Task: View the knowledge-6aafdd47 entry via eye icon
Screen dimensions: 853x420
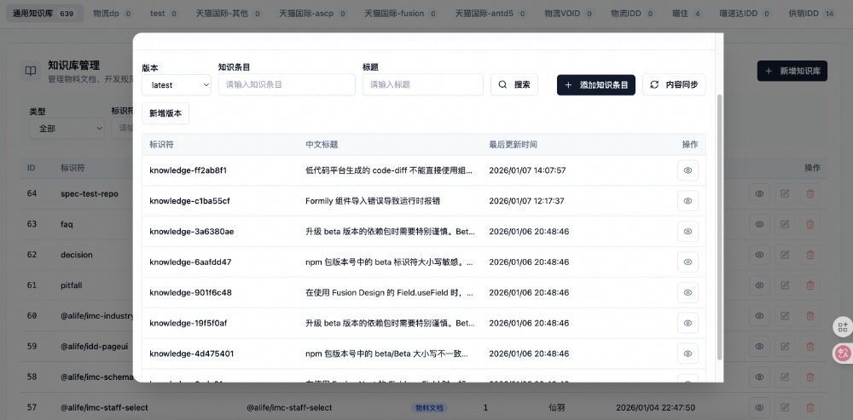Action: [x=688, y=262]
